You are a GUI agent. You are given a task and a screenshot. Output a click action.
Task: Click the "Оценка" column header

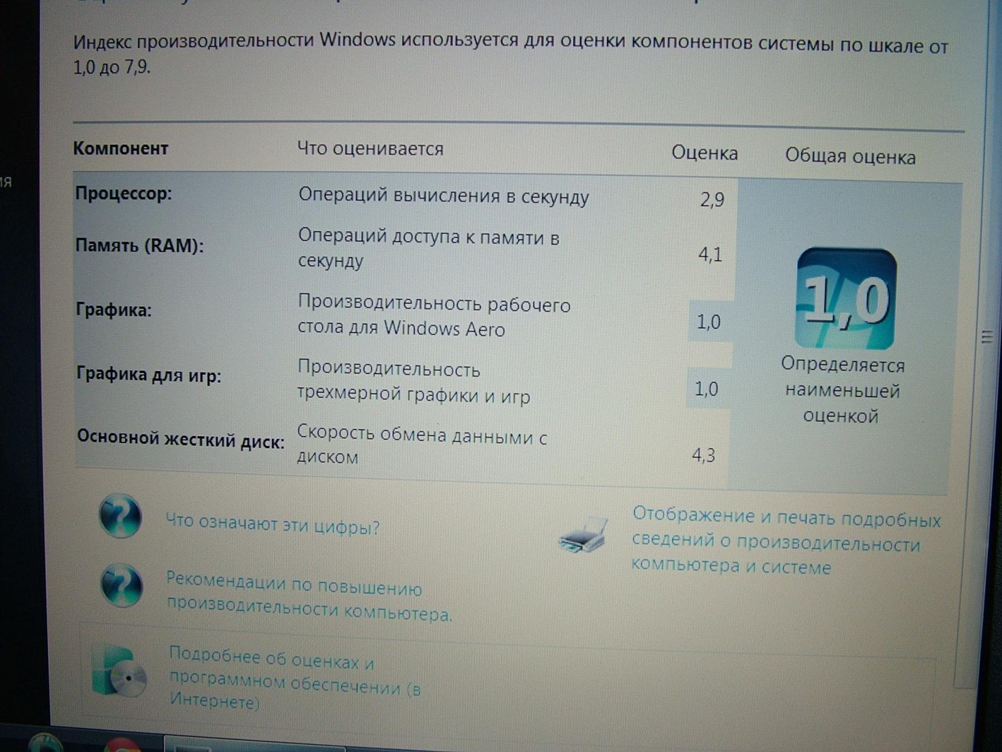(x=705, y=154)
